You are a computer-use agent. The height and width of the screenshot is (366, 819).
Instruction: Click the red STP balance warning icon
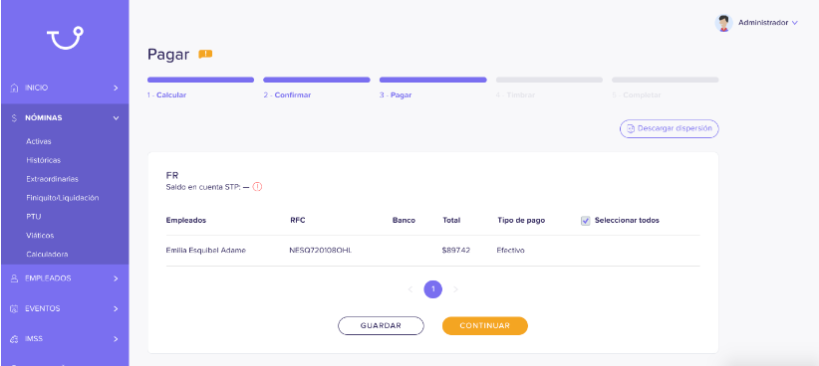[x=257, y=187]
